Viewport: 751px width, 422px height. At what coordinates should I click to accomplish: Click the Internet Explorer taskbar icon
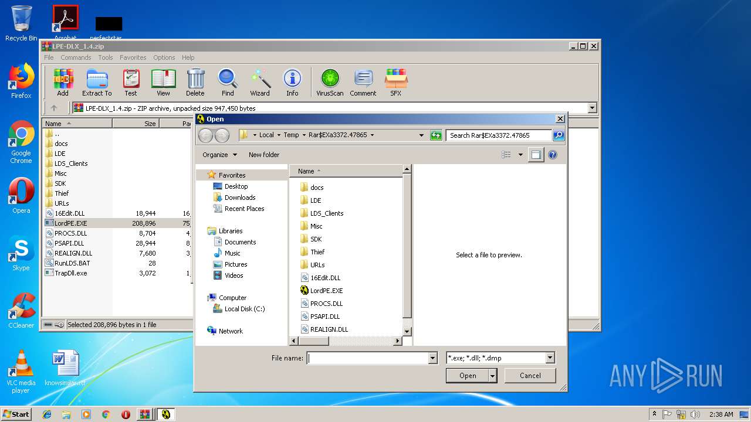[47, 414]
